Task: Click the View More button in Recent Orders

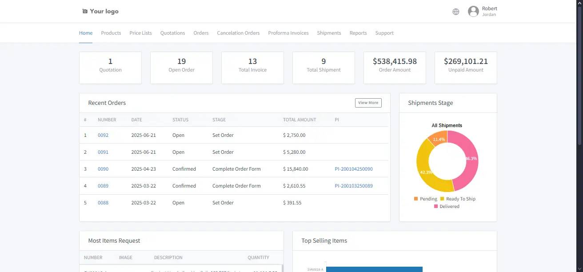Action: 368,103
